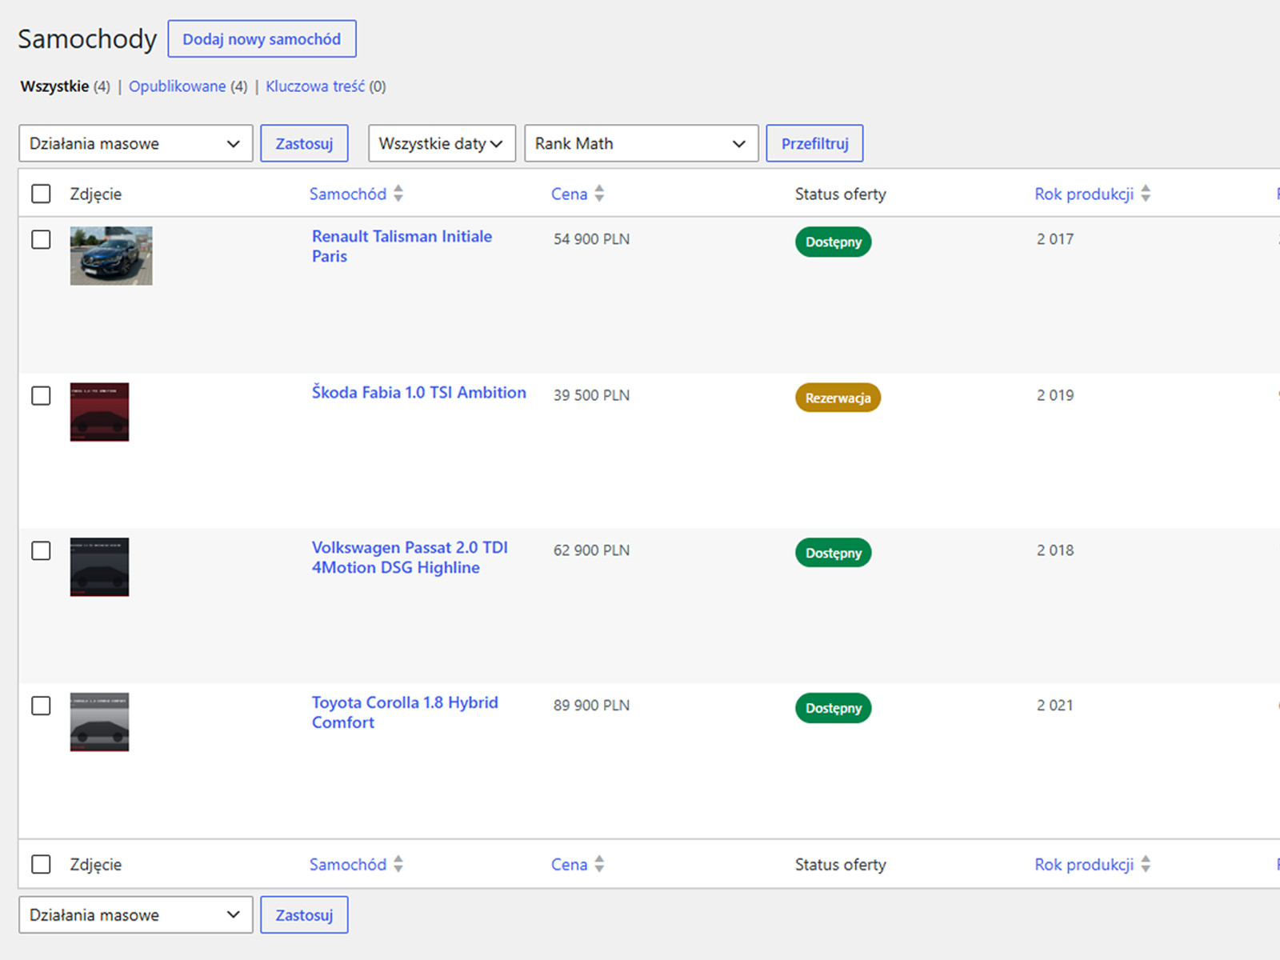The image size is (1280, 960).
Task: Click the Status oferty footer label
Action: pos(841,864)
